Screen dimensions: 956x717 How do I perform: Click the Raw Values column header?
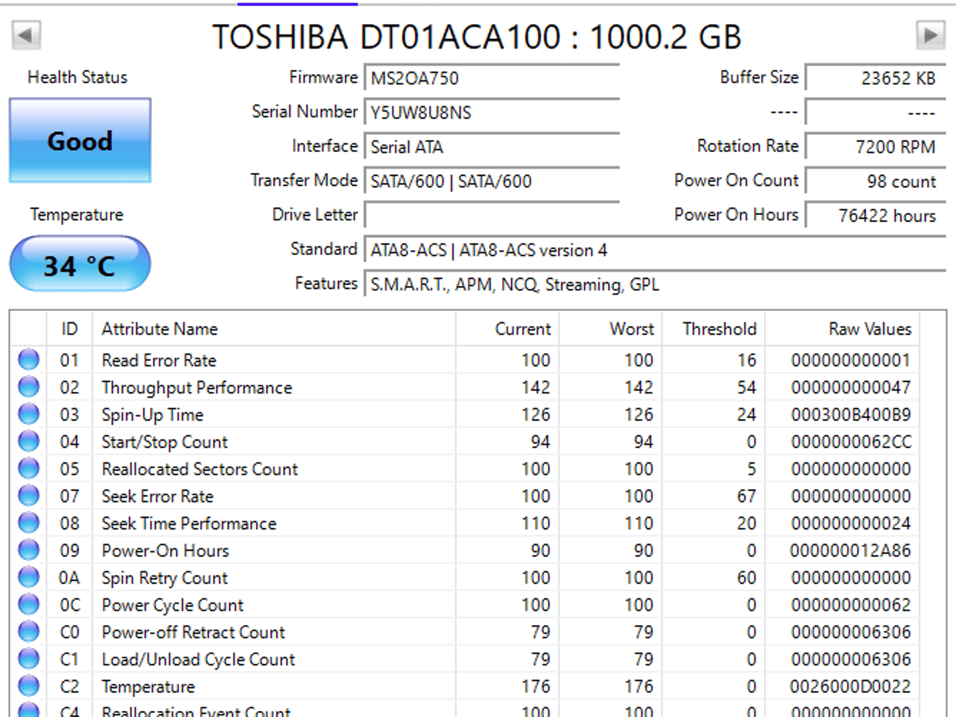pos(842,329)
